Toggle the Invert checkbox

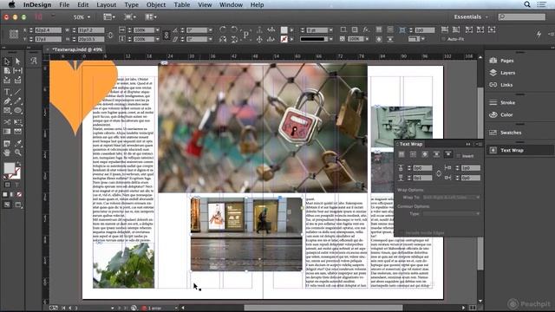[459, 156]
